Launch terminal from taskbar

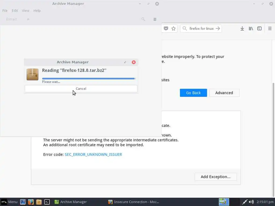[x=47, y=202]
